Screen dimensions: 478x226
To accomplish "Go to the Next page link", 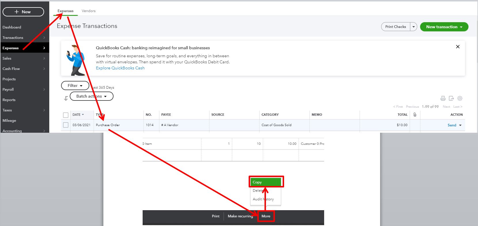I will (x=446, y=107).
